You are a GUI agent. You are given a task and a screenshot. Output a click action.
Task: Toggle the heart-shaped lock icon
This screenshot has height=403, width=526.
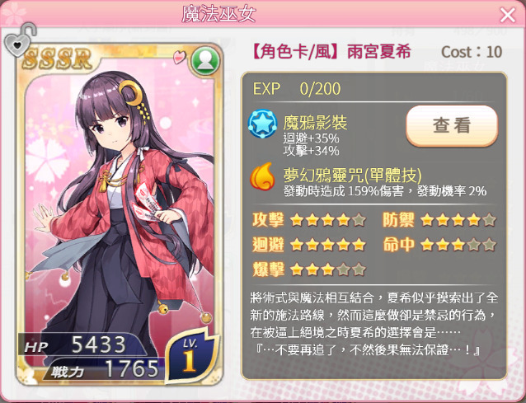[20, 40]
